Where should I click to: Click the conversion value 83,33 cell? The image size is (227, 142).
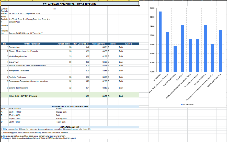tap(98, 51)
